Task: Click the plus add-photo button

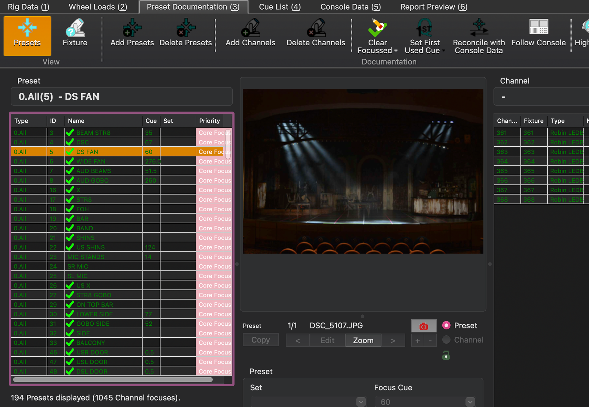Action: coord(418,340)
